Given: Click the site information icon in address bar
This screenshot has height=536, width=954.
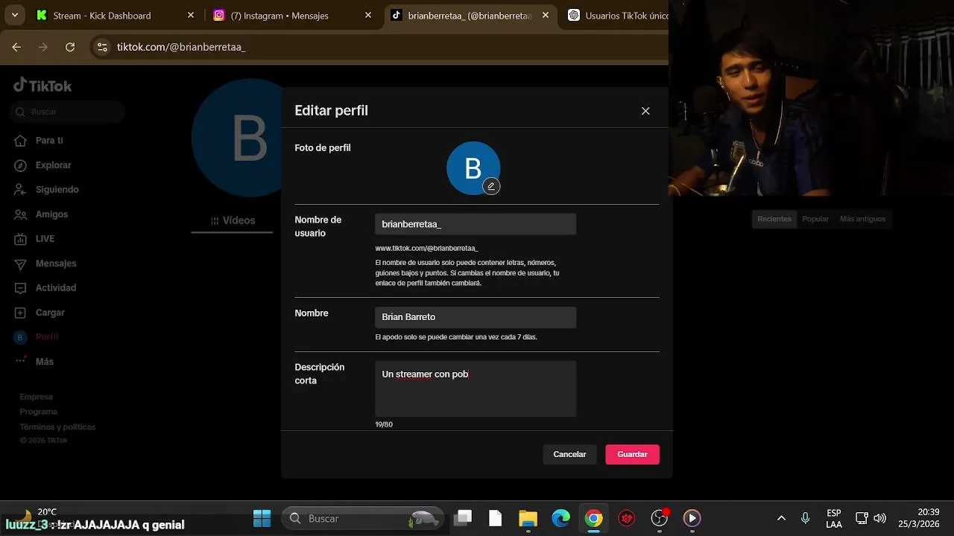Looking at the screenshot, I should (102, 47).
